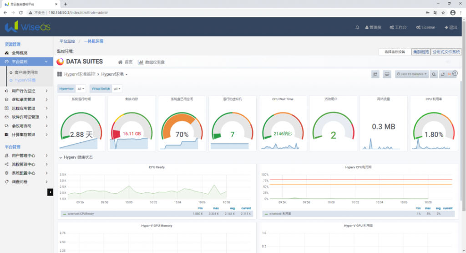Click the zoom out time range magnifier
Image resolution: width=466 pixels, height=253 pixels.
[434, 74]
